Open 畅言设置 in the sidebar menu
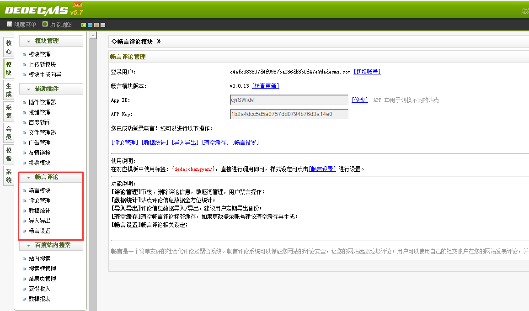529x311 pixels. tap(39, 231)
